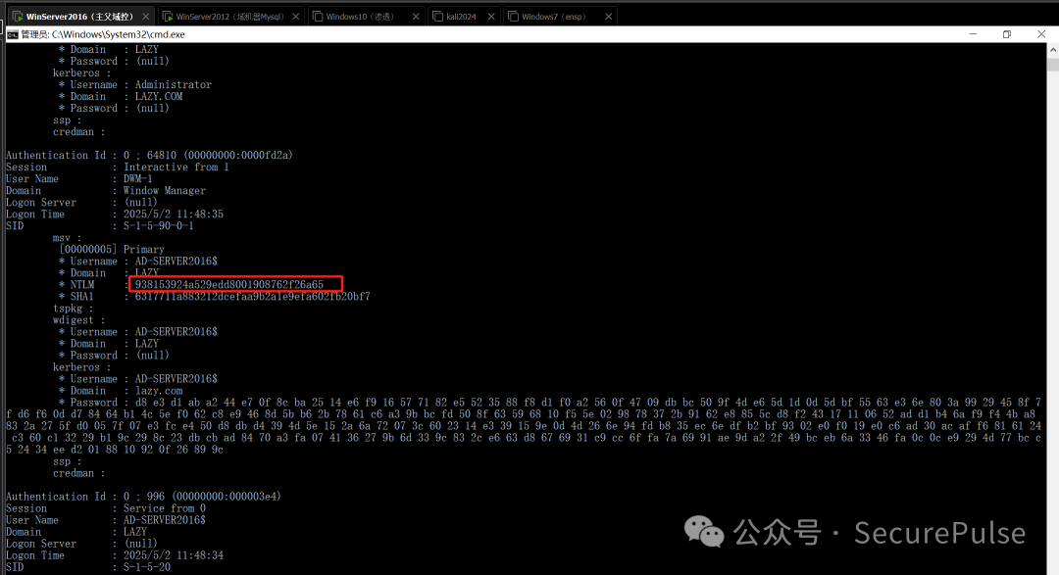Click the VM icon on WinServer2016 tab
Screen dimensions: 1059x575
coord(18,17)
